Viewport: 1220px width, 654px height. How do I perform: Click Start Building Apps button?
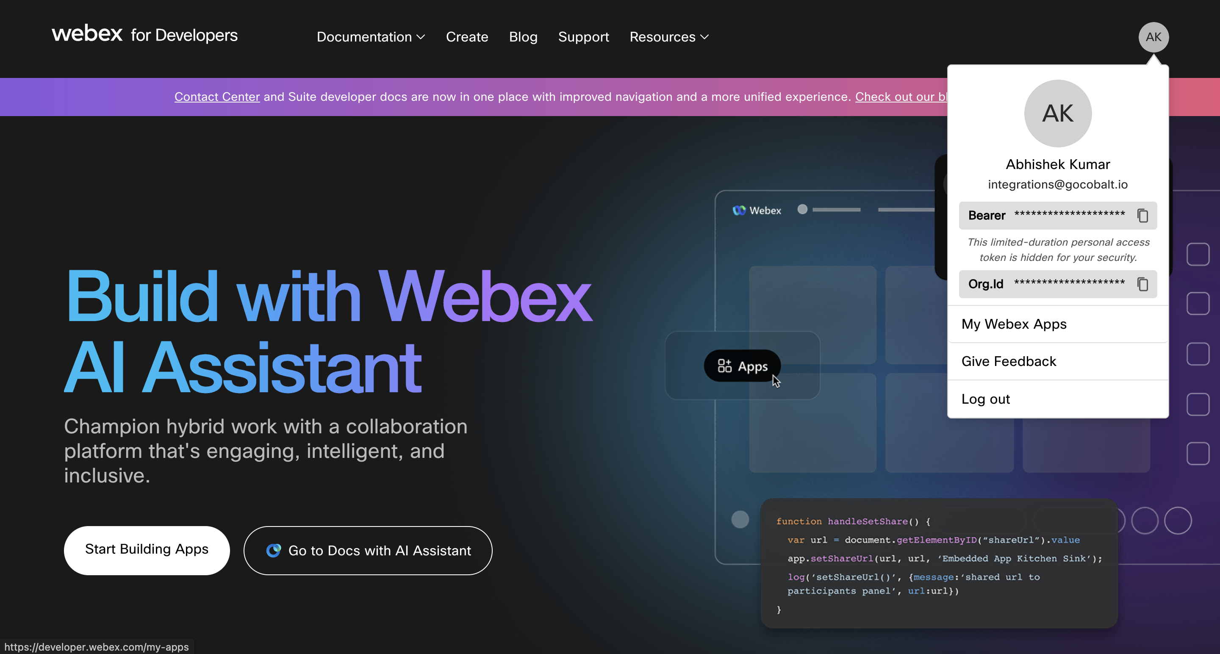pyautogui.click(x=147, y=549)
